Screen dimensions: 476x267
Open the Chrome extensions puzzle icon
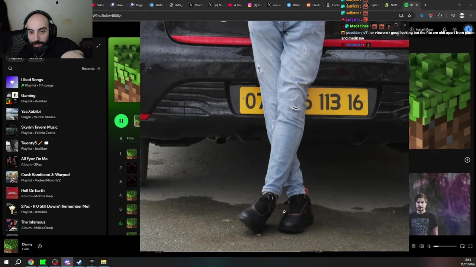coord(440,16)
